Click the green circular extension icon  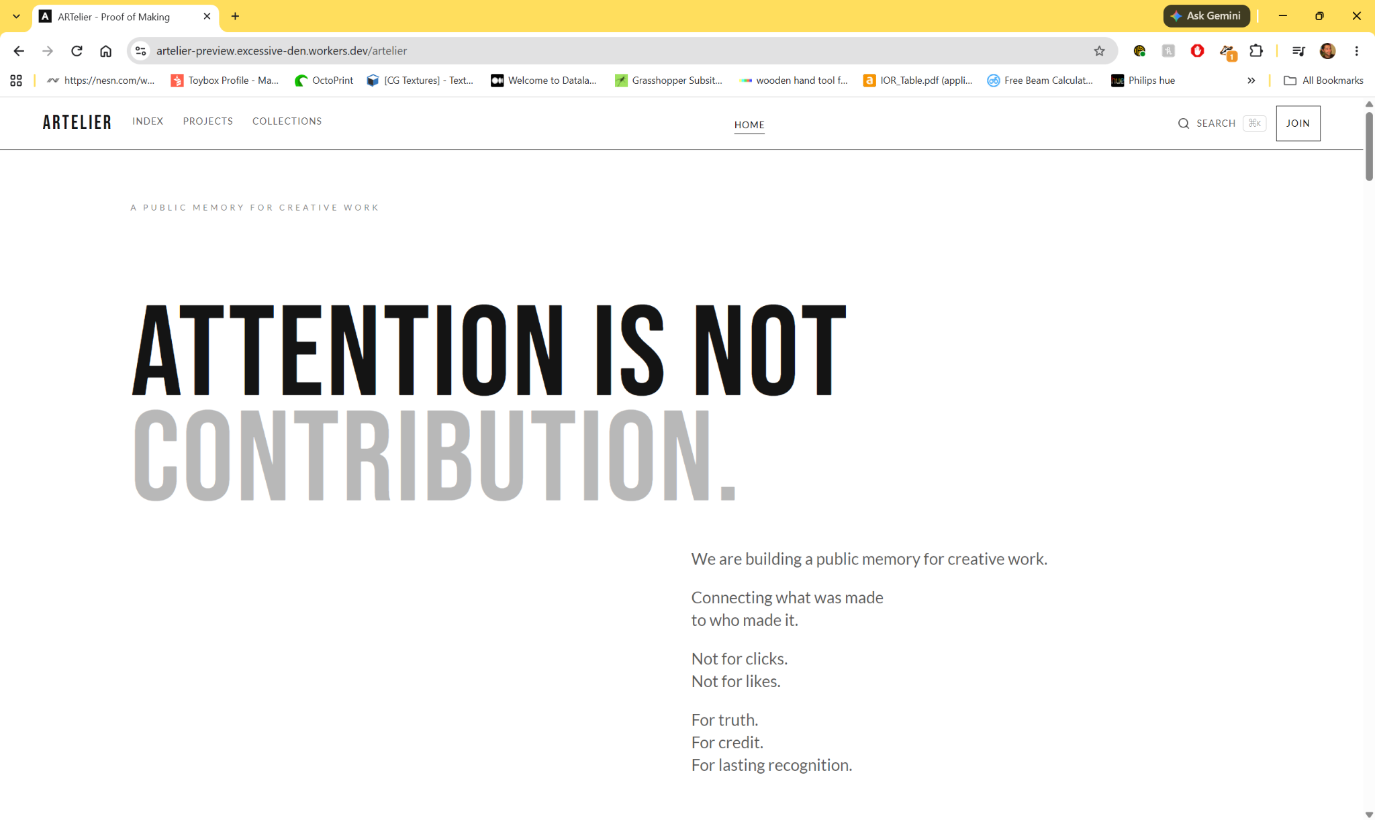(x=1139, y=51)
